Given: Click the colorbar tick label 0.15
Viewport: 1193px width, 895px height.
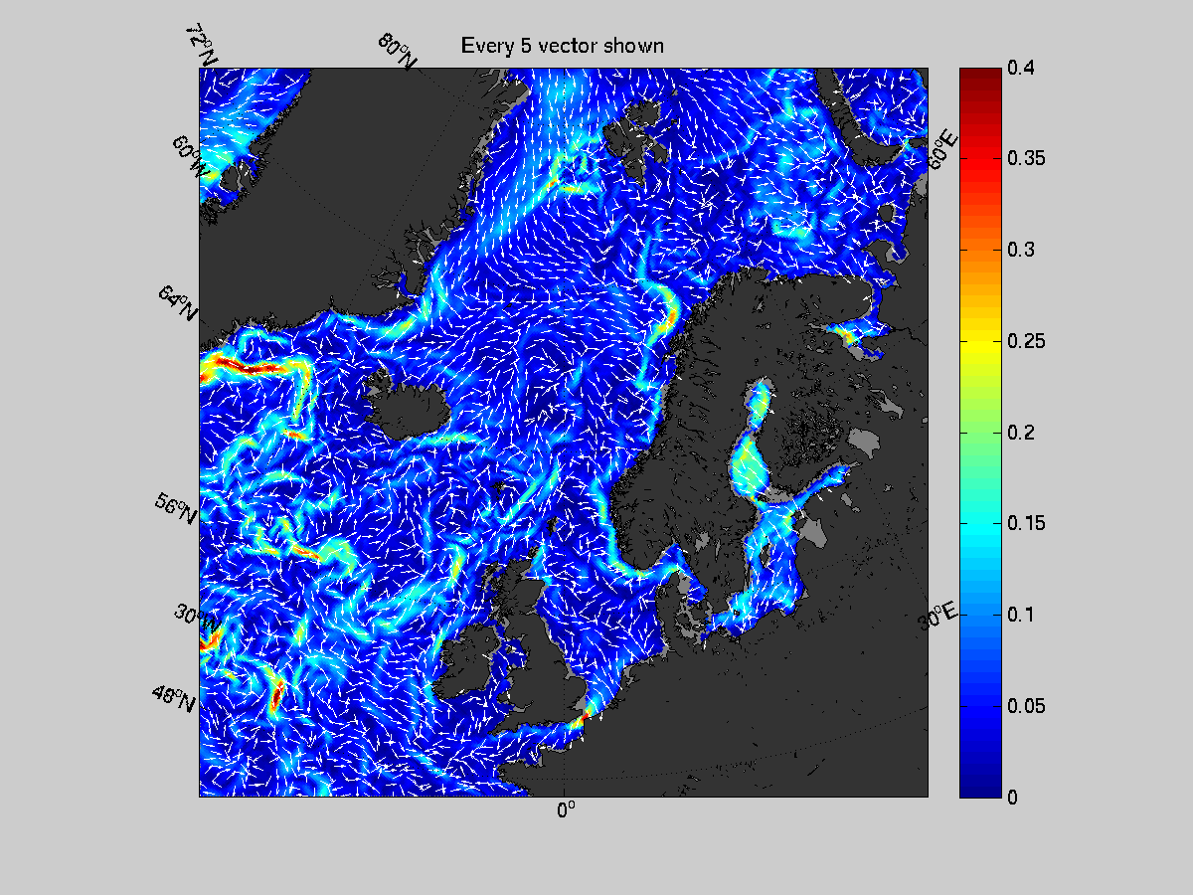Looking at the screenshot, I should pyautogui.click(x=1026, y=523).
